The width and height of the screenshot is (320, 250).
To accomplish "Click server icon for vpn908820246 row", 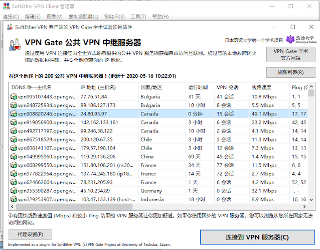I will [x=14, y=114].
